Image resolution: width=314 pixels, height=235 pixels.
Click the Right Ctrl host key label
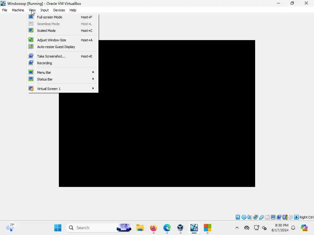point(306,218)
